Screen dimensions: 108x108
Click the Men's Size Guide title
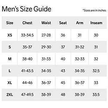(27, 9)
